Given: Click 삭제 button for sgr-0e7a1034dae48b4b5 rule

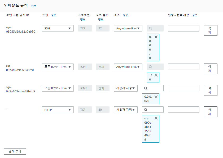Looking at the screenshot, I should pyautogui.click(x=211, y=90).
